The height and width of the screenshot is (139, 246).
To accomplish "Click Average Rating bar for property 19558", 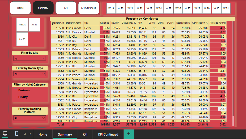I will click(214, 109).
